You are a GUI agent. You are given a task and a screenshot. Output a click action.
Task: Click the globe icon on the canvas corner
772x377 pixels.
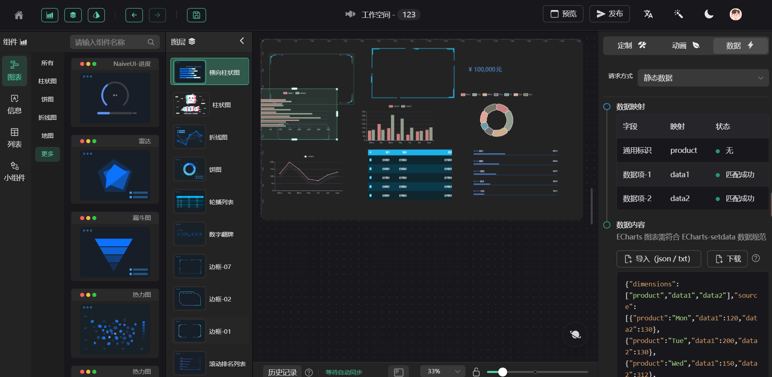pos(575,335)
